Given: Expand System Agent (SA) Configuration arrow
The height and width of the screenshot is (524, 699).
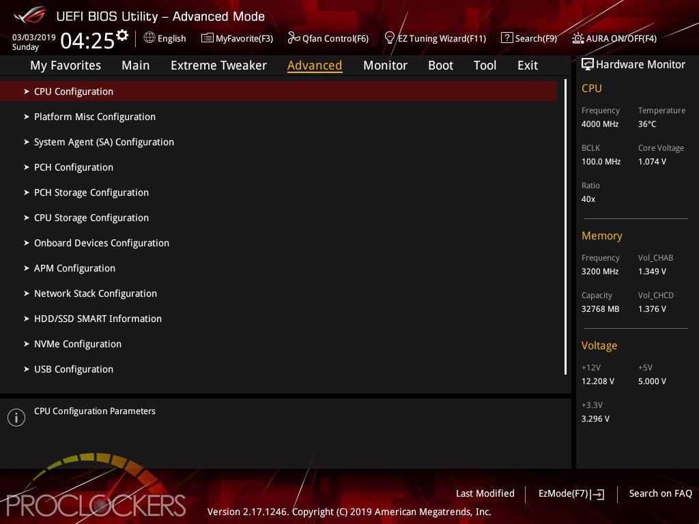Looking at the screenshot, I should click(27, 142).
